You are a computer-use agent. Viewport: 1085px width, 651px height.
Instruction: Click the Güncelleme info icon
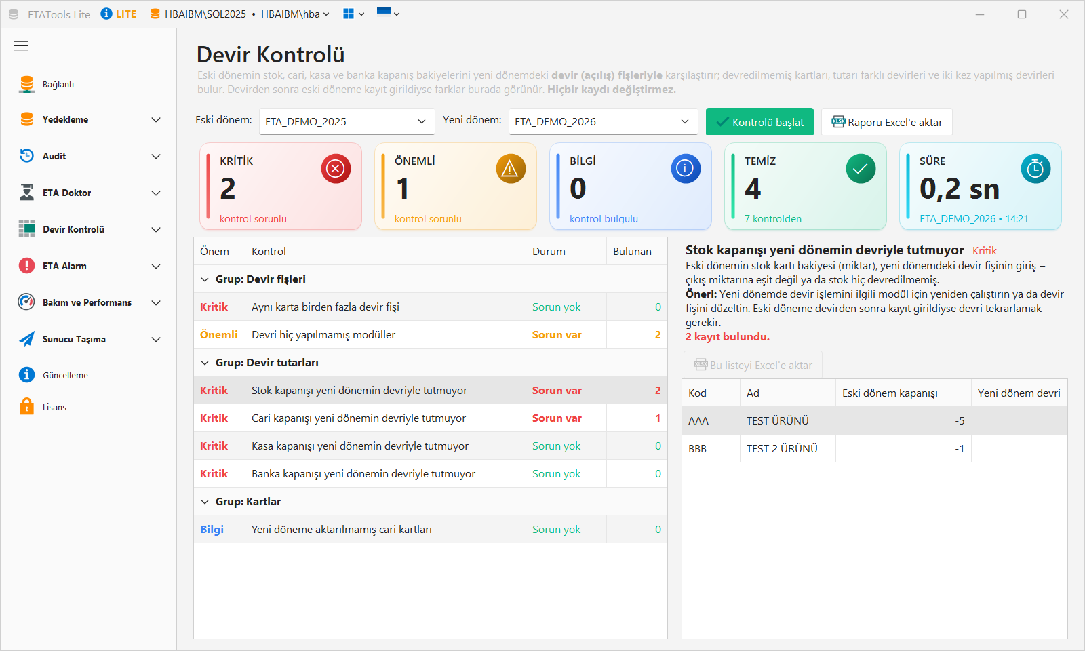tap(26, 375)
